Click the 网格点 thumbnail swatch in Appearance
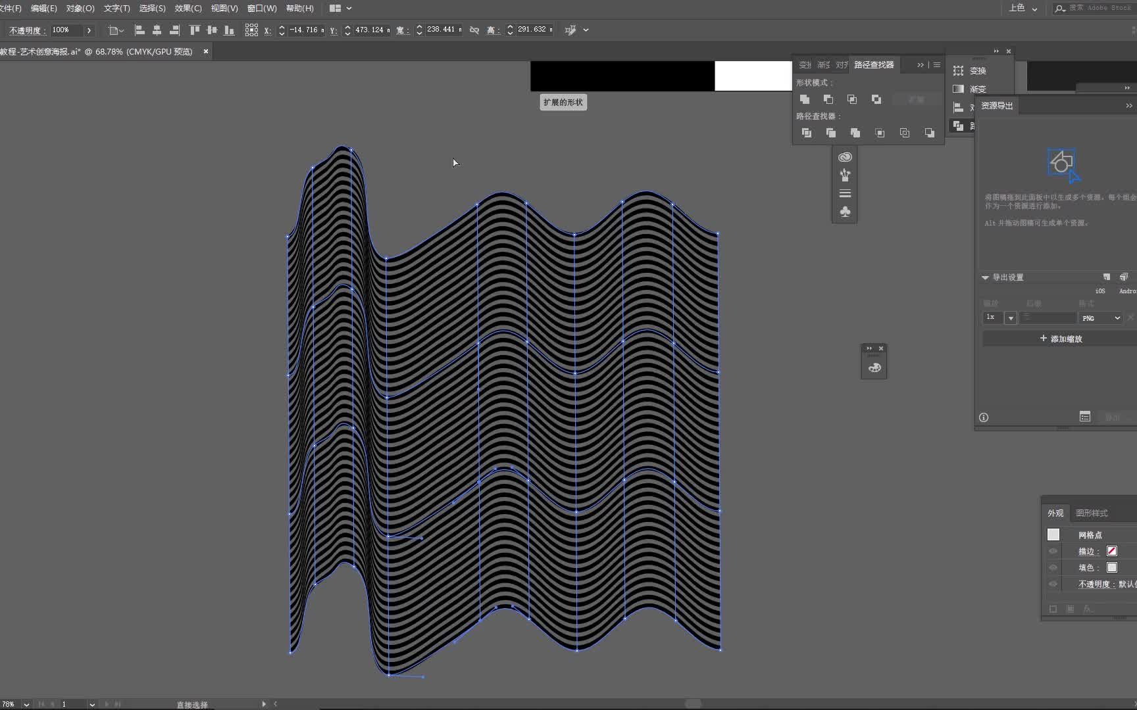The image size is (1137, 710). (x=1053, y=534)
